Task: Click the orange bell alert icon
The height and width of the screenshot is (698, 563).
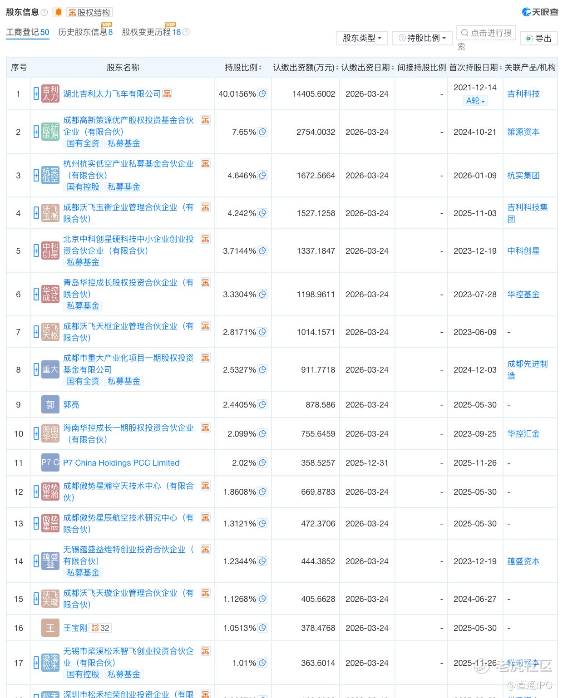Action: tap(58, 12)
